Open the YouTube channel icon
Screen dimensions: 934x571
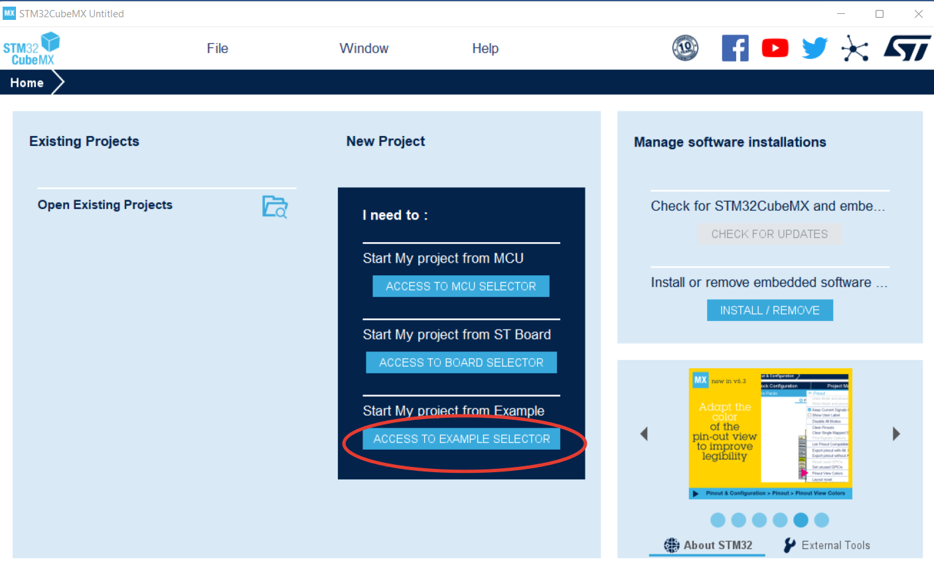(x=775, y=48)
